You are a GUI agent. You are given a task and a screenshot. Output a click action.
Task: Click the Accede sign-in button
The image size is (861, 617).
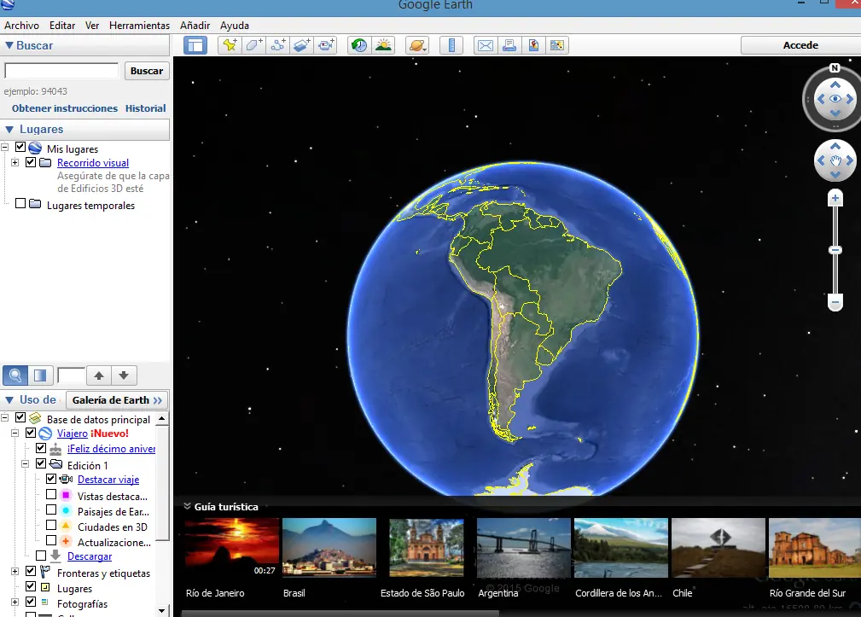coord(800,45)
